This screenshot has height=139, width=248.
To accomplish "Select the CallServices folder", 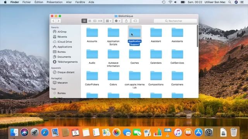I will point(177,54).
